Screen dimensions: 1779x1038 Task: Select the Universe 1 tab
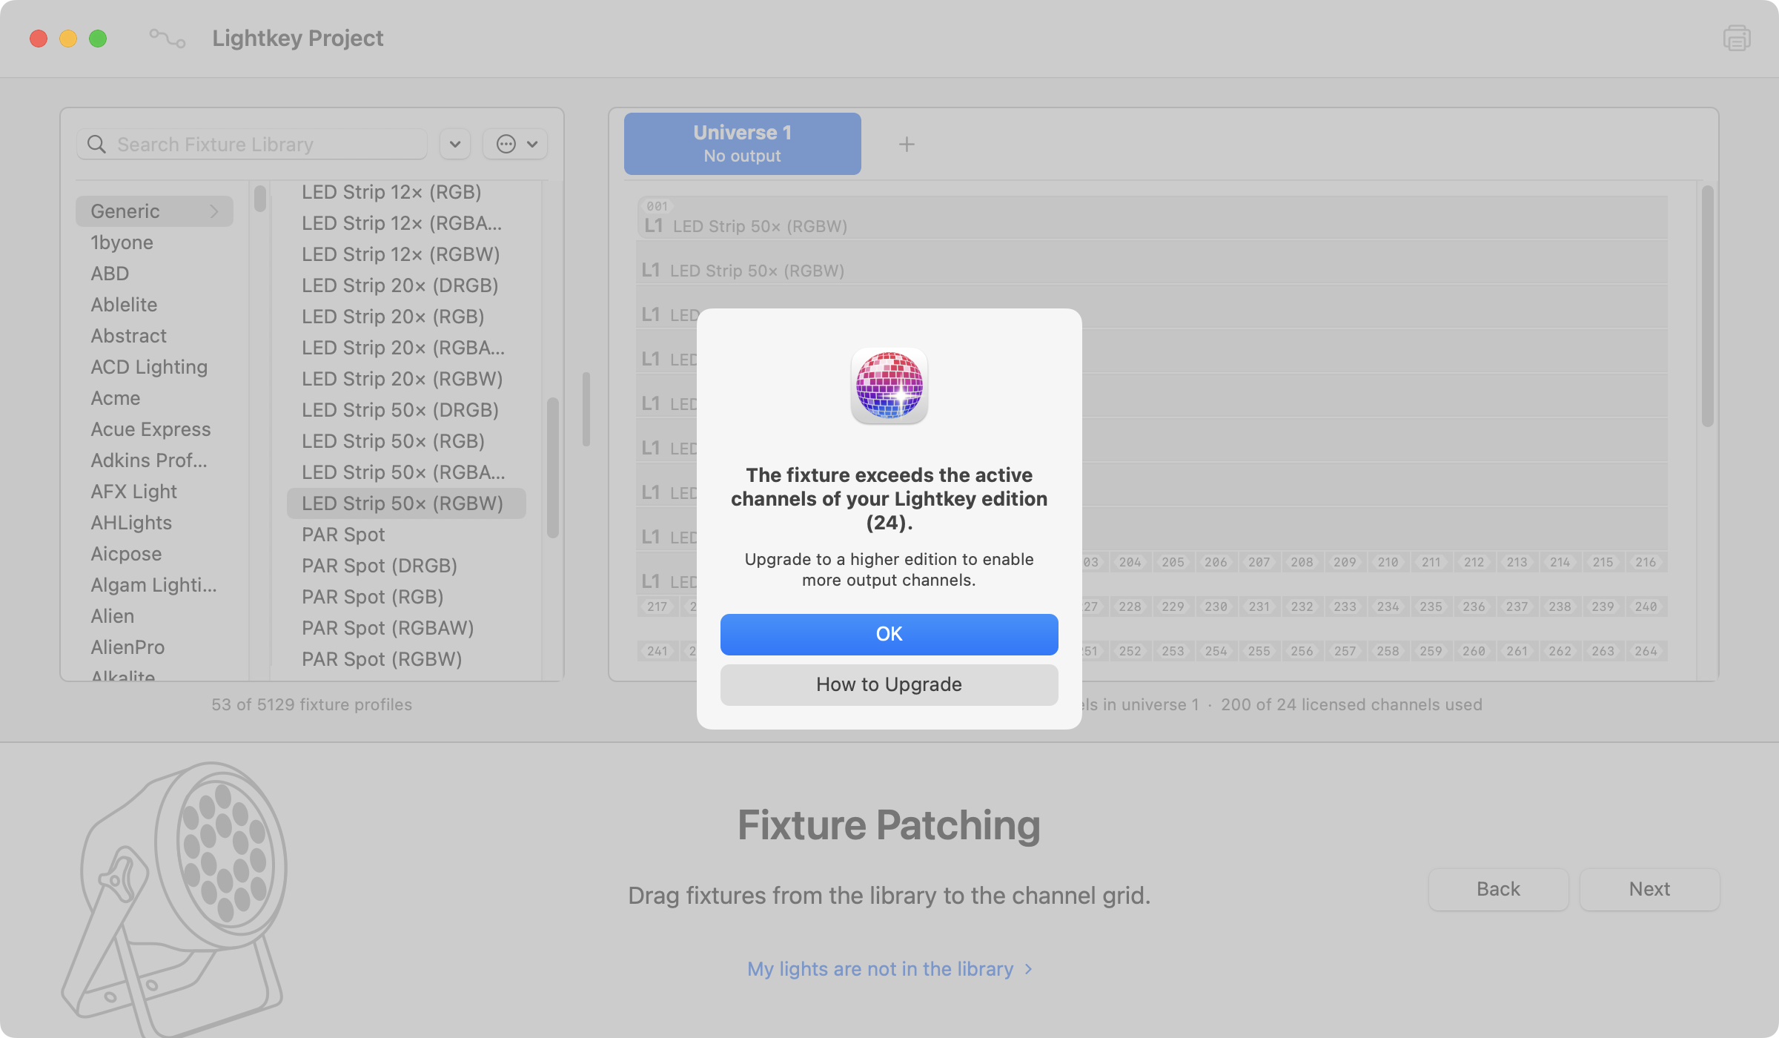[x=742, y=143]
